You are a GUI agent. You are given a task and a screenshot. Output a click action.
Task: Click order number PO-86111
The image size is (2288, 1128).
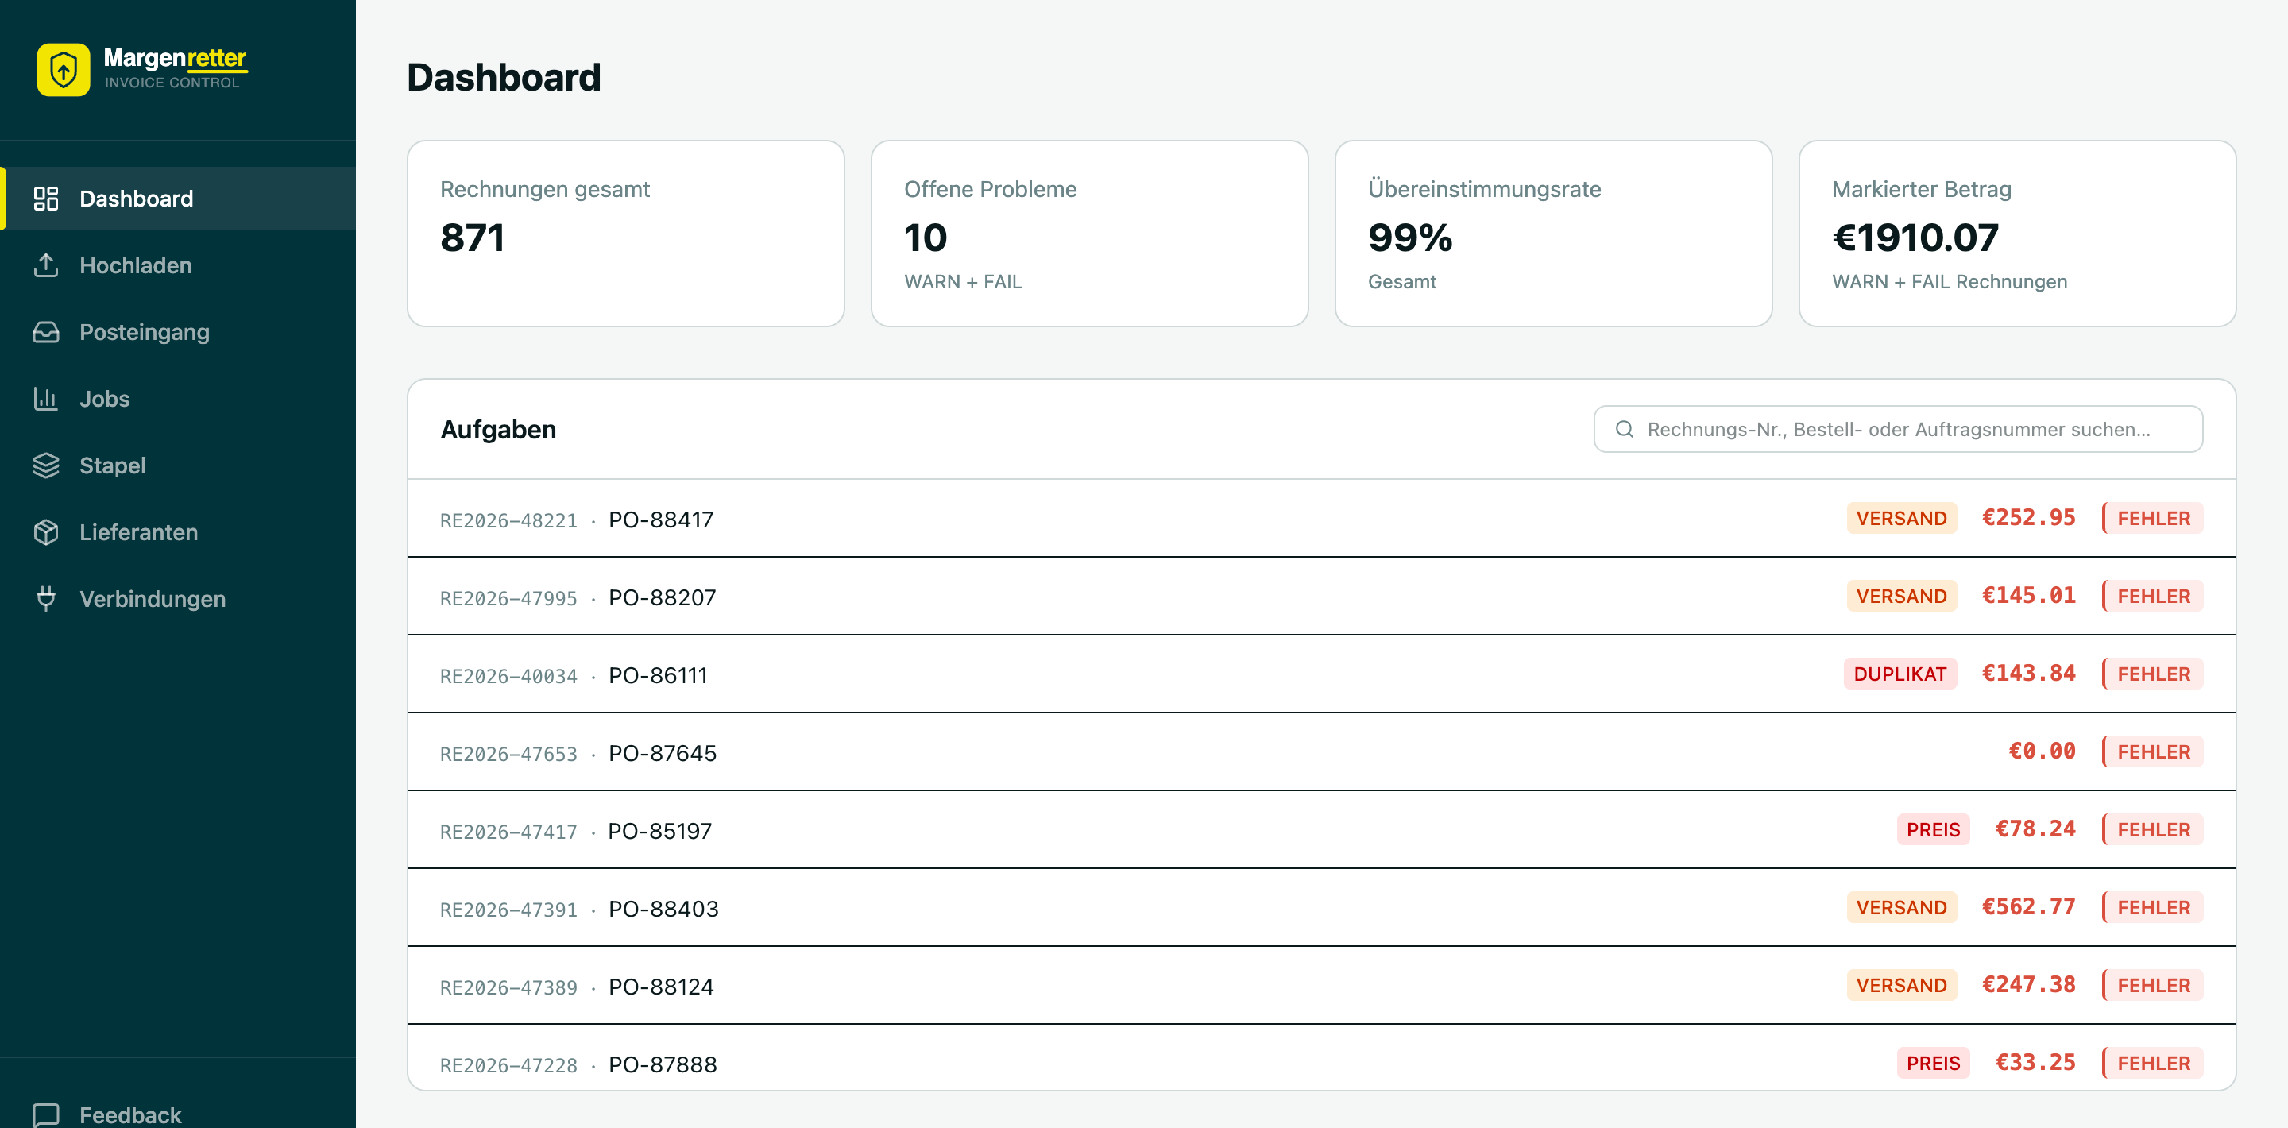tap(657, 675)
